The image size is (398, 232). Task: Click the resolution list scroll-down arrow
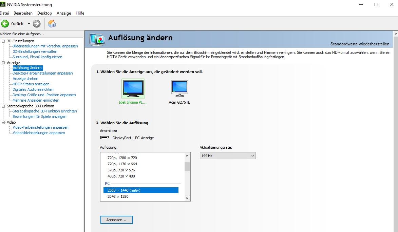pos(187,198)
